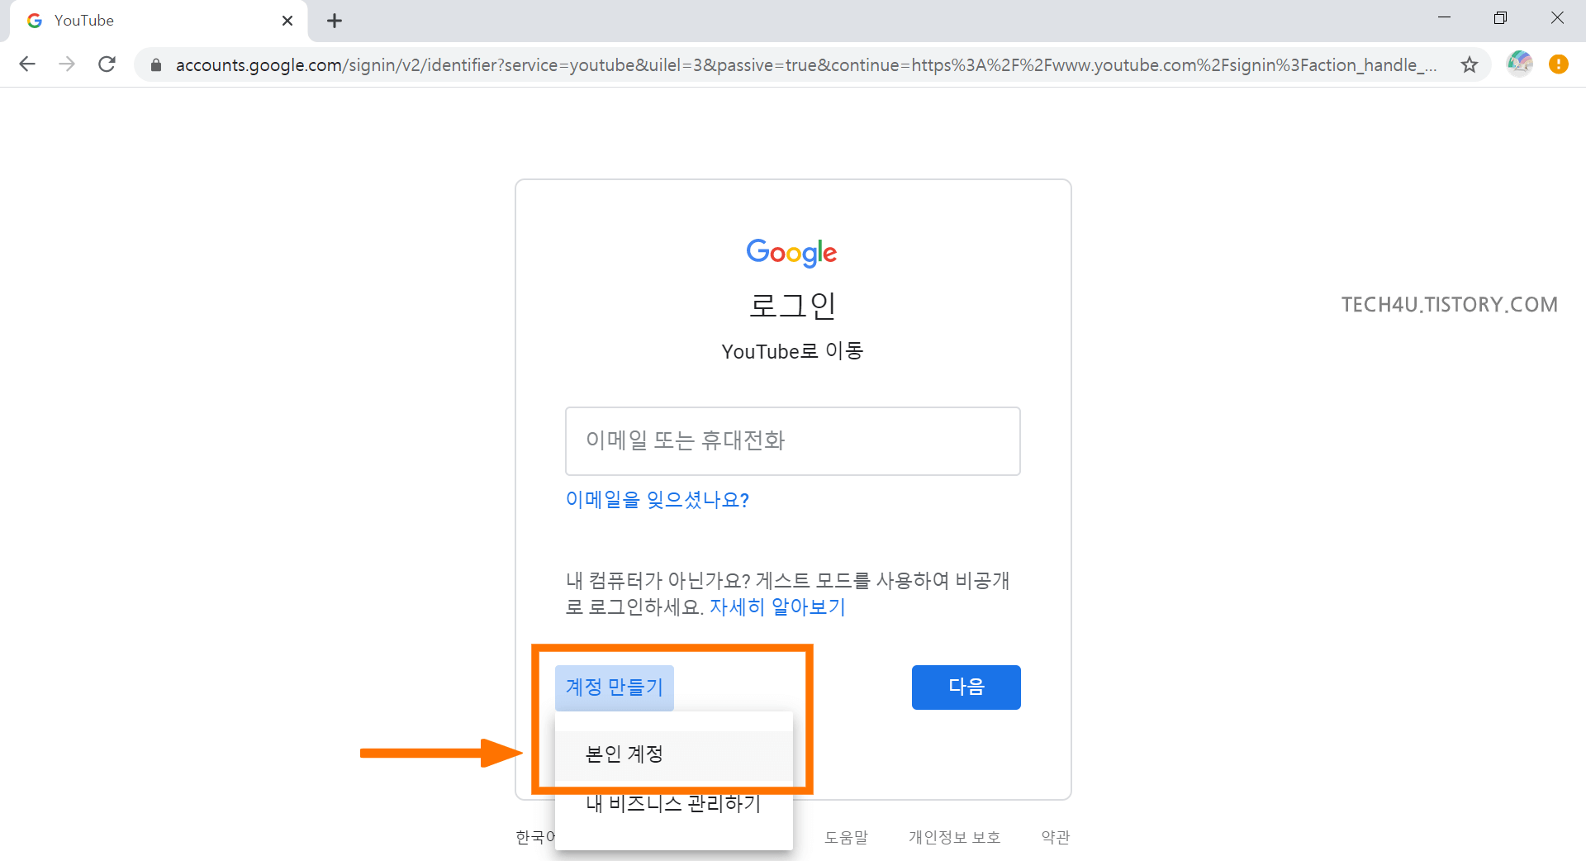Minimize the browser window
Screen dimensions: 1586x861
point(1444,18)
